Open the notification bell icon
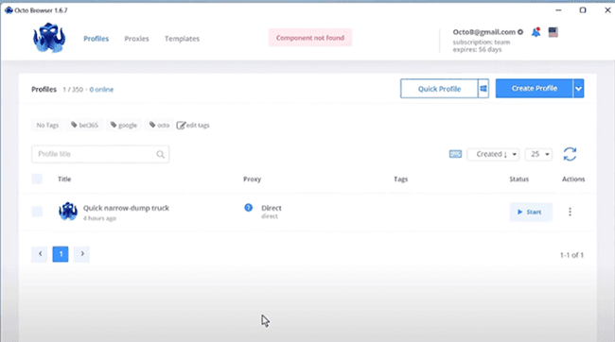Viewport: 615px width, 342px height. [x=536, y=32]
